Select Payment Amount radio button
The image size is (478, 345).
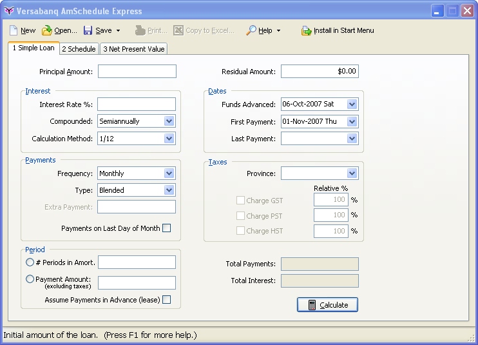pos(30,279)
